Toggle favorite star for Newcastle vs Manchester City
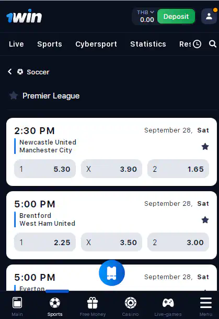Screen dimensions: 219x319 [205, 147]
